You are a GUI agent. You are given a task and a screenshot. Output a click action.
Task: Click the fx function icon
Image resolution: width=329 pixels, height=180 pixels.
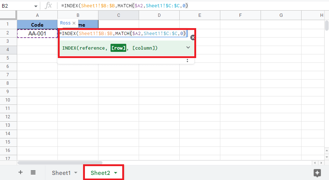(48, 6)
